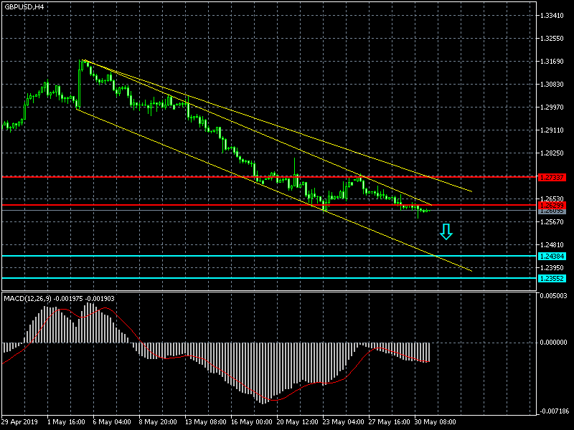Select the red 1.26299 price label
574x430 pixels.
[x=551, y=205]
